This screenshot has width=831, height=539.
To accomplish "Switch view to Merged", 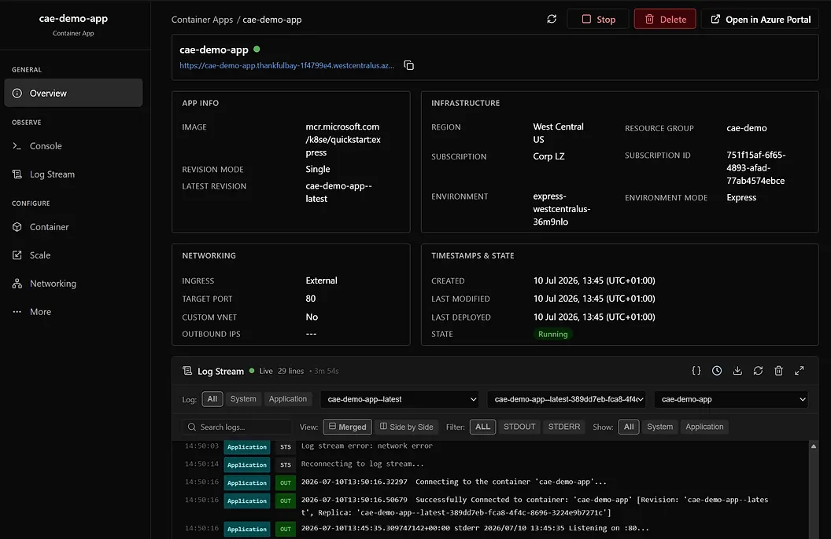I will click(x=347, y=427).
